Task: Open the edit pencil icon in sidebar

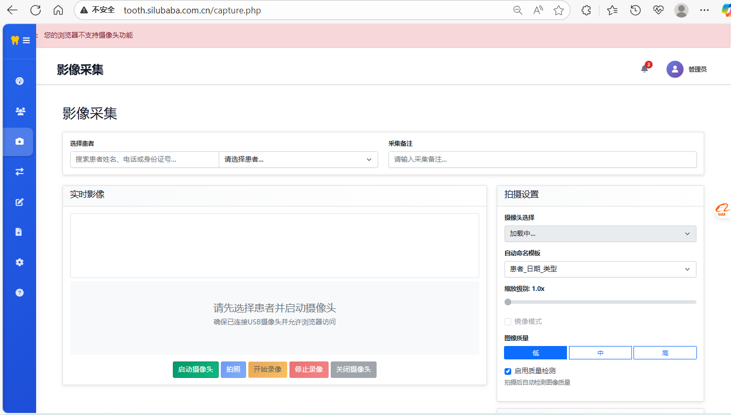Action: pos(20,202)
